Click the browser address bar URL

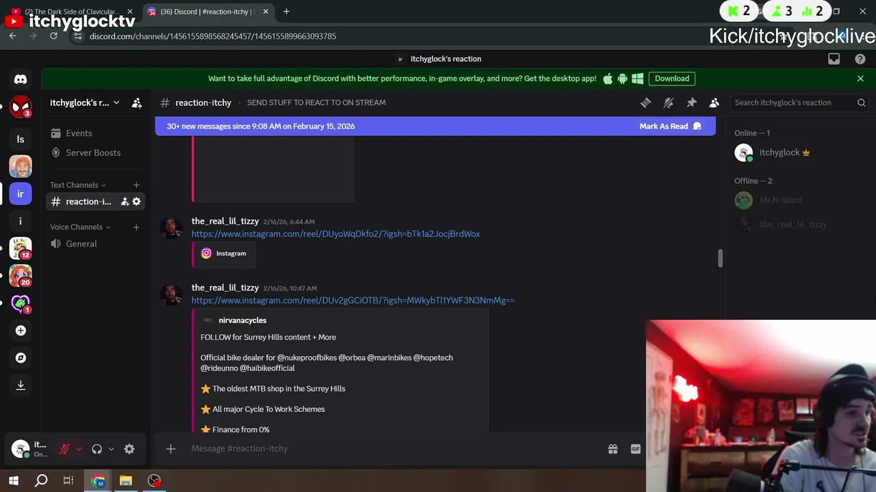[212, 36]
